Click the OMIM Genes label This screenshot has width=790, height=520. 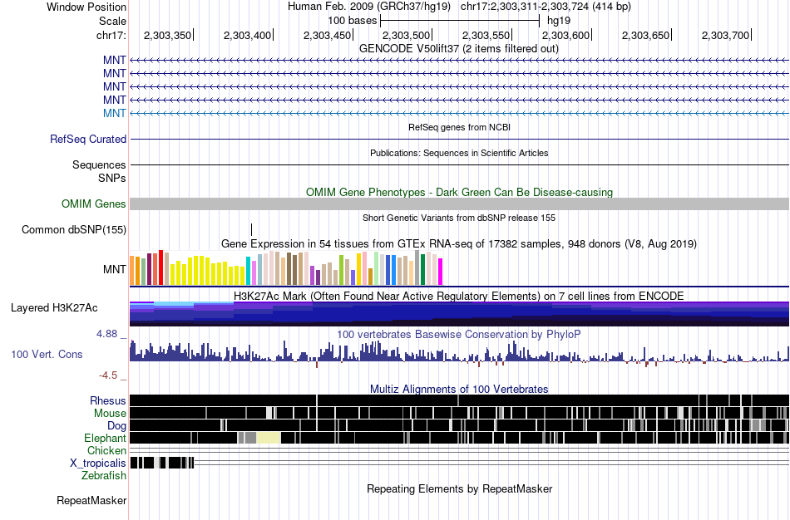pyautogui.click(x=93, y=204)
